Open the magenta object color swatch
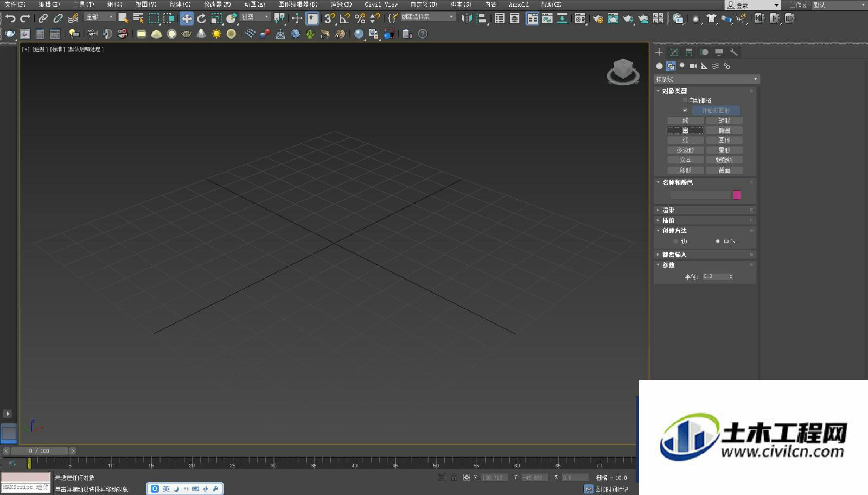This screenshot has width=868, height=495. coord(737,195)
